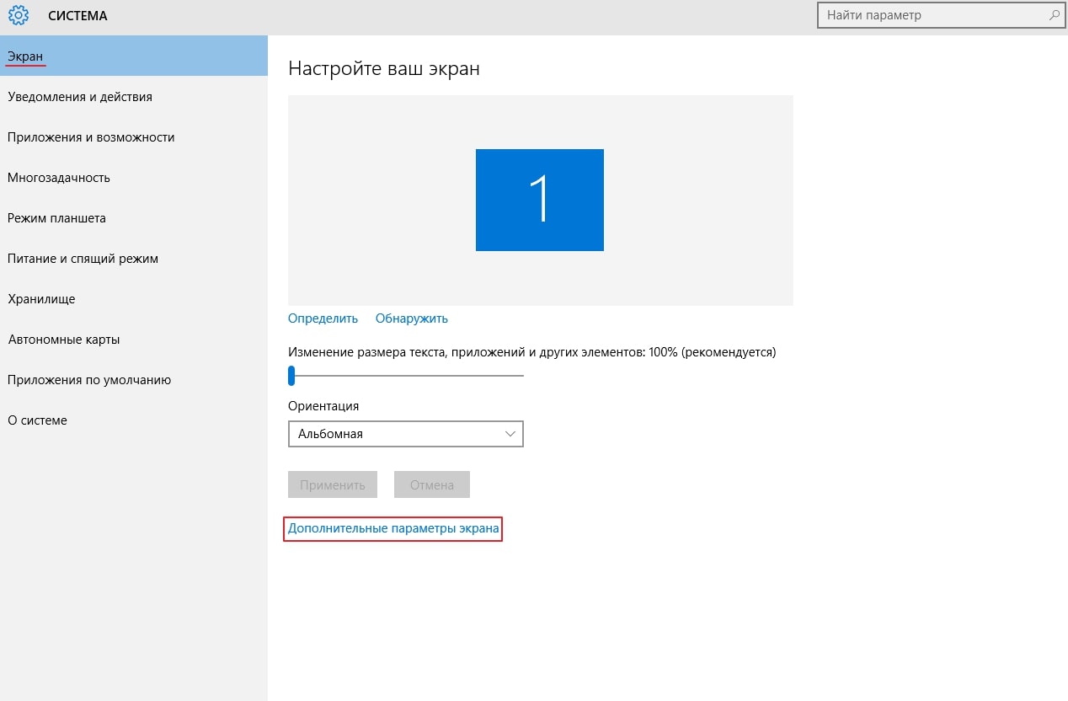1068x701 pixels.
Task: Click the Определить link
Action: [323, 318]
